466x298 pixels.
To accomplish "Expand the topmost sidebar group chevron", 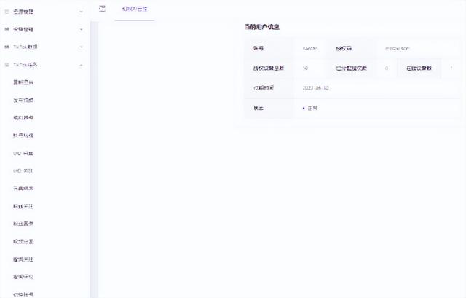I will tap(81, 12).
